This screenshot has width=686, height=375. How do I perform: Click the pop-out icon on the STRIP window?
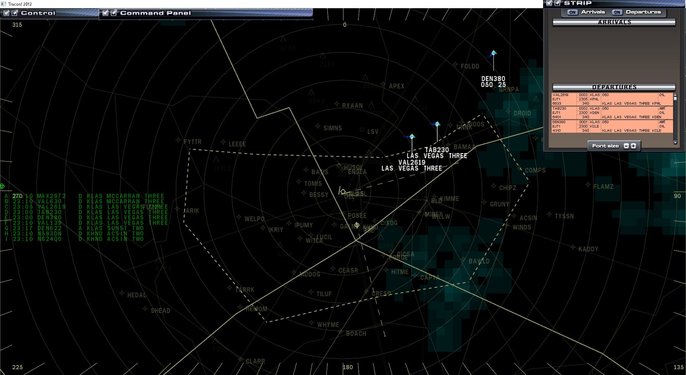557,3
